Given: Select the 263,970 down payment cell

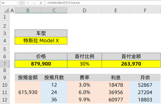Looking at the screenshot, I should (131, 64).
